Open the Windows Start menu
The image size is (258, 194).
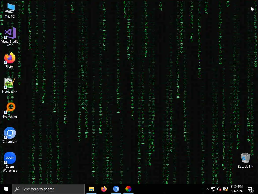click(x=6, y=189)
